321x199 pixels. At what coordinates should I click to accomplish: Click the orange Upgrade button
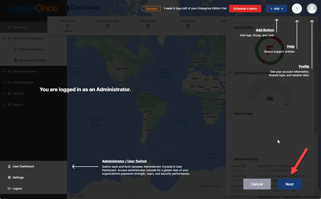(x=151, y=9)
